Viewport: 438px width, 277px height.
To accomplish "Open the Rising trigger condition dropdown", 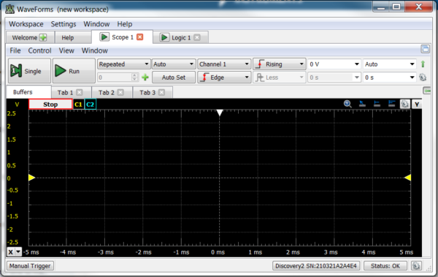I will tap(279, 64).
